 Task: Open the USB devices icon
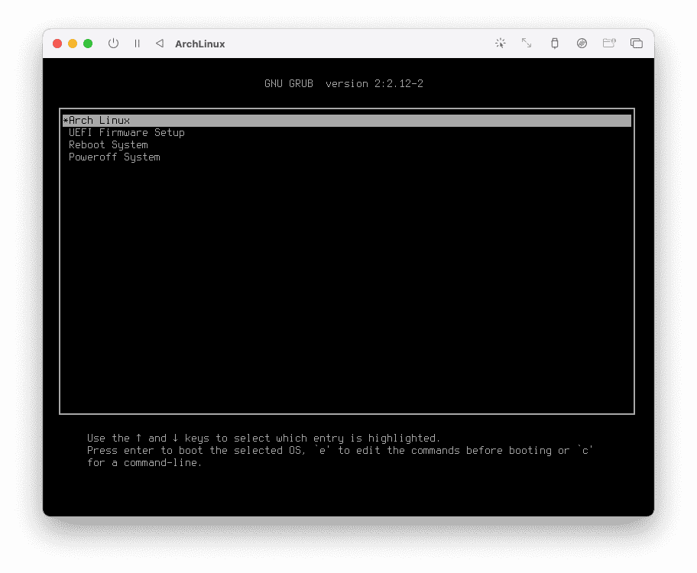(x=555, y=43)
